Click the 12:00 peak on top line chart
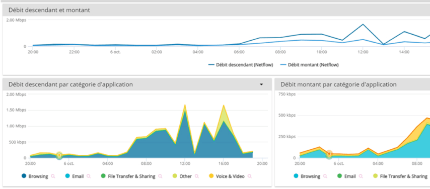 (x=363, y=24)
